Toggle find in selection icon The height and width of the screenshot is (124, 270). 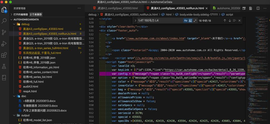pyautogui.click(x=234, y=21)
